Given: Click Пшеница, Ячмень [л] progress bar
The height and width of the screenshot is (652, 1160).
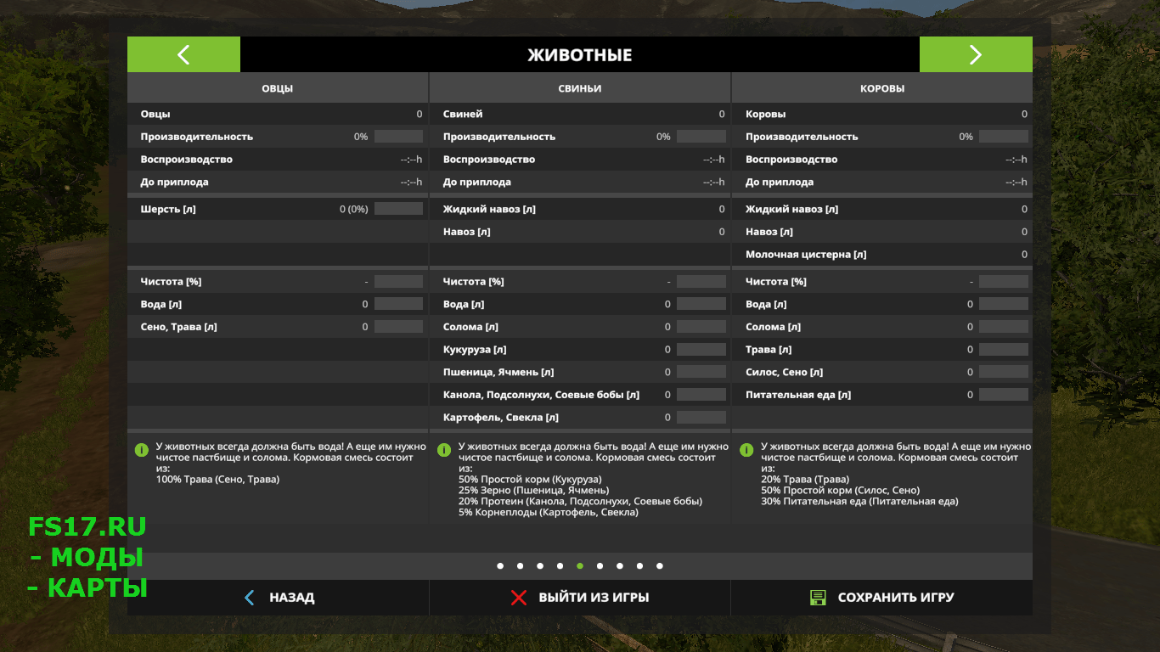Looking at the screenshot, I should click(x=701, y=372).
